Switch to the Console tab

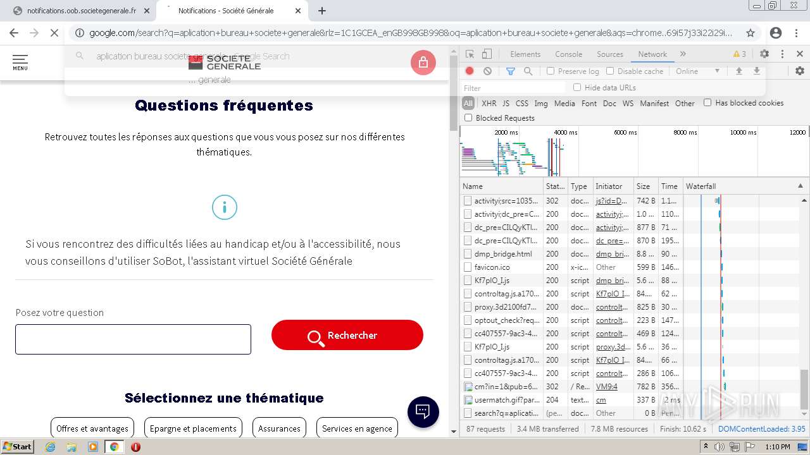(x=568, y=54)
